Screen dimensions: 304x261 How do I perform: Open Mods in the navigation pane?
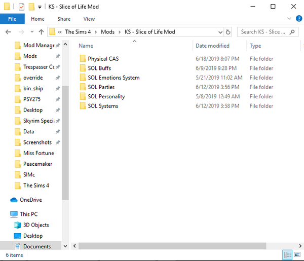(30, 56)
